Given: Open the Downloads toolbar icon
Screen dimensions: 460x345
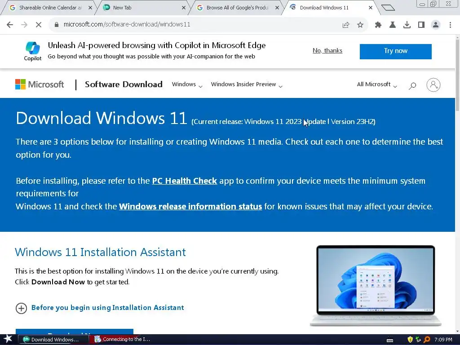Looking at the screenshot, I should point(407,25).
